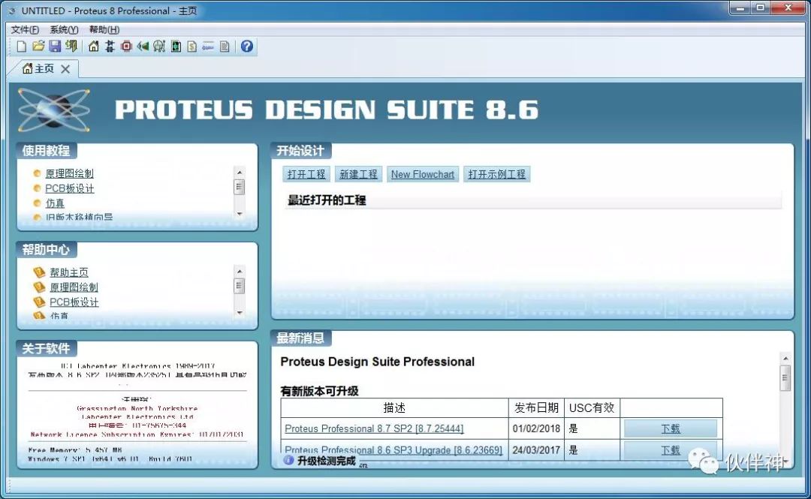Open the 原理图绘制 tutorial link
The image size is (811, 499).
pyautogui.click(x=69, y=174)
